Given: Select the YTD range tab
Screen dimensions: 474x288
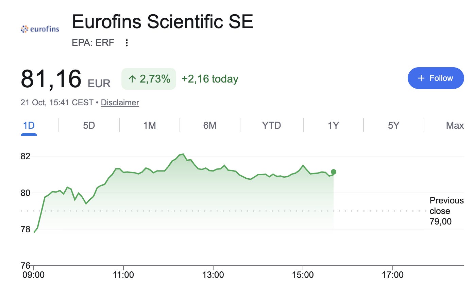Looking at the screenshot, I should pos(272,126).
